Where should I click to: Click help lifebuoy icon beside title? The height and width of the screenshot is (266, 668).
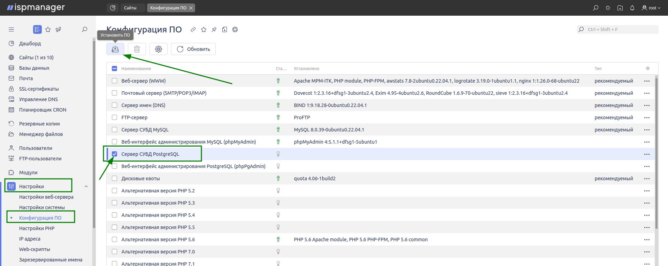[235, 30]
